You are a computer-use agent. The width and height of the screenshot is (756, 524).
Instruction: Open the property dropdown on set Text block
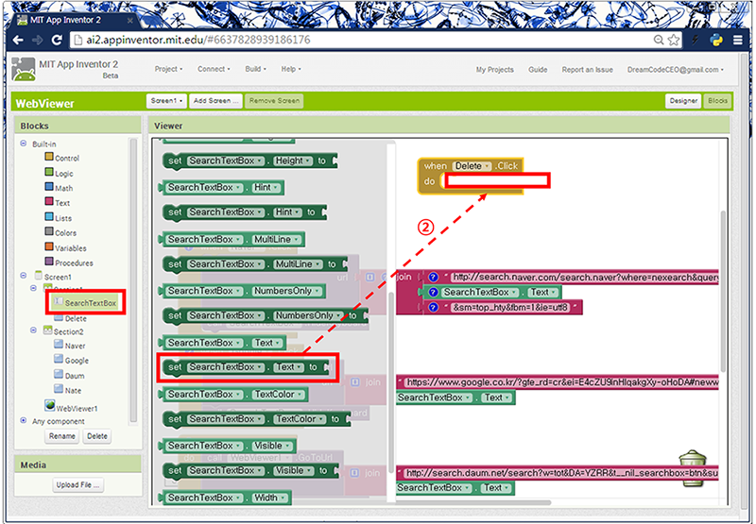[289, 367]
